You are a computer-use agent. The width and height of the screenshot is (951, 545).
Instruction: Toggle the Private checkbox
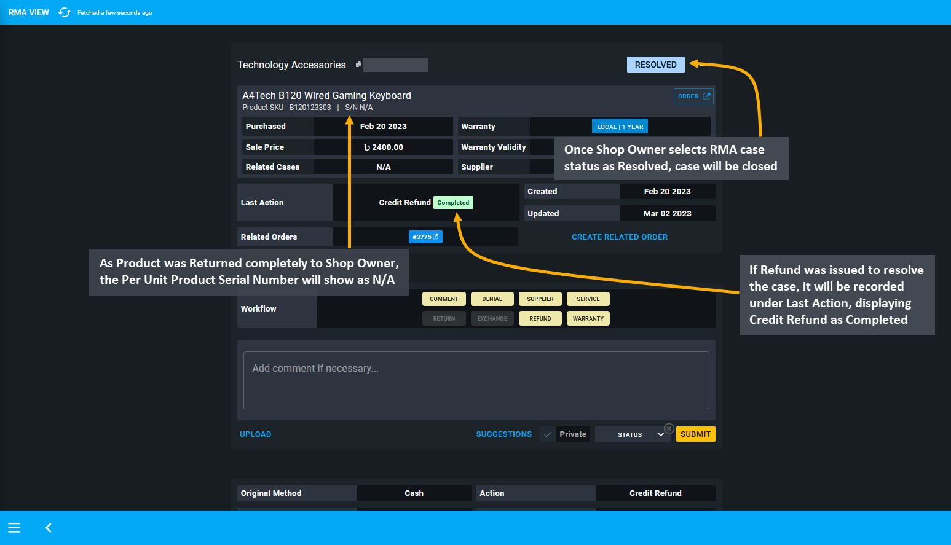[x=548, y=434]
